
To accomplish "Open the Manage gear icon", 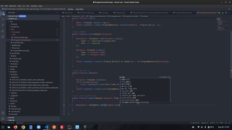I will point(3,119).
